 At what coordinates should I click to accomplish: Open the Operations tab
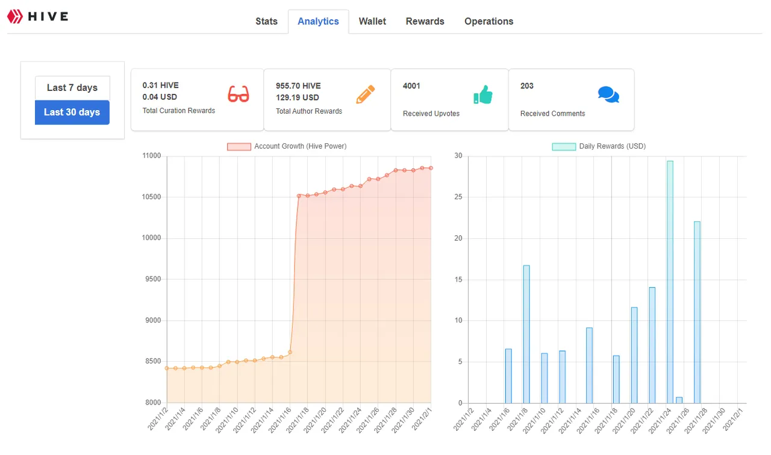489,21
